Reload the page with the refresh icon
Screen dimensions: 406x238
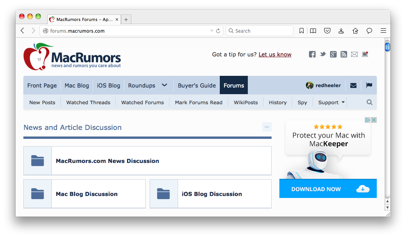(218, 31)
